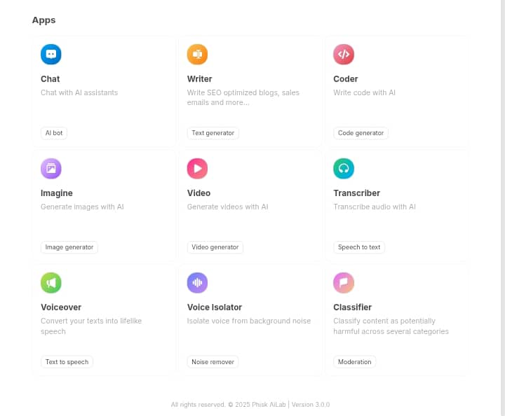Select the red Coder code icon
Viewport: 505px width, 416px height.
[x=344, y=55]
